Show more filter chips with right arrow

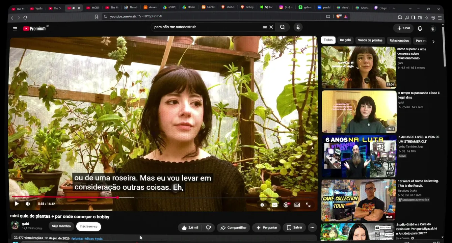433,42
